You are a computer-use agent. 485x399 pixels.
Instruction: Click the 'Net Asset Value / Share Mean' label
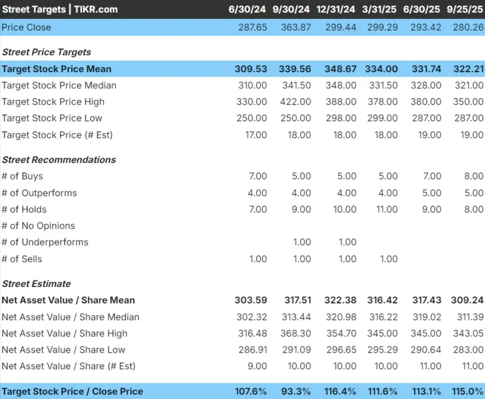(68, 300)
